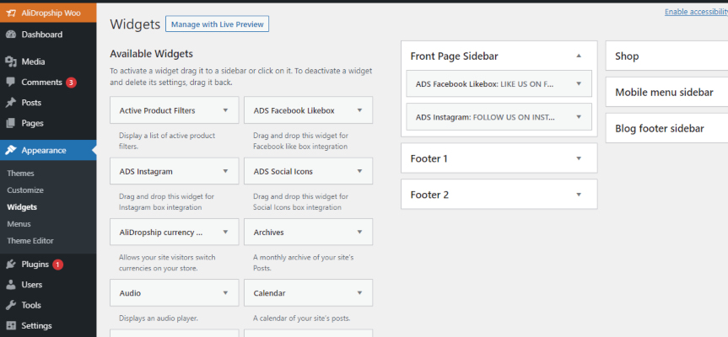Click the Dashboard gauge icon

pos(11,35)
